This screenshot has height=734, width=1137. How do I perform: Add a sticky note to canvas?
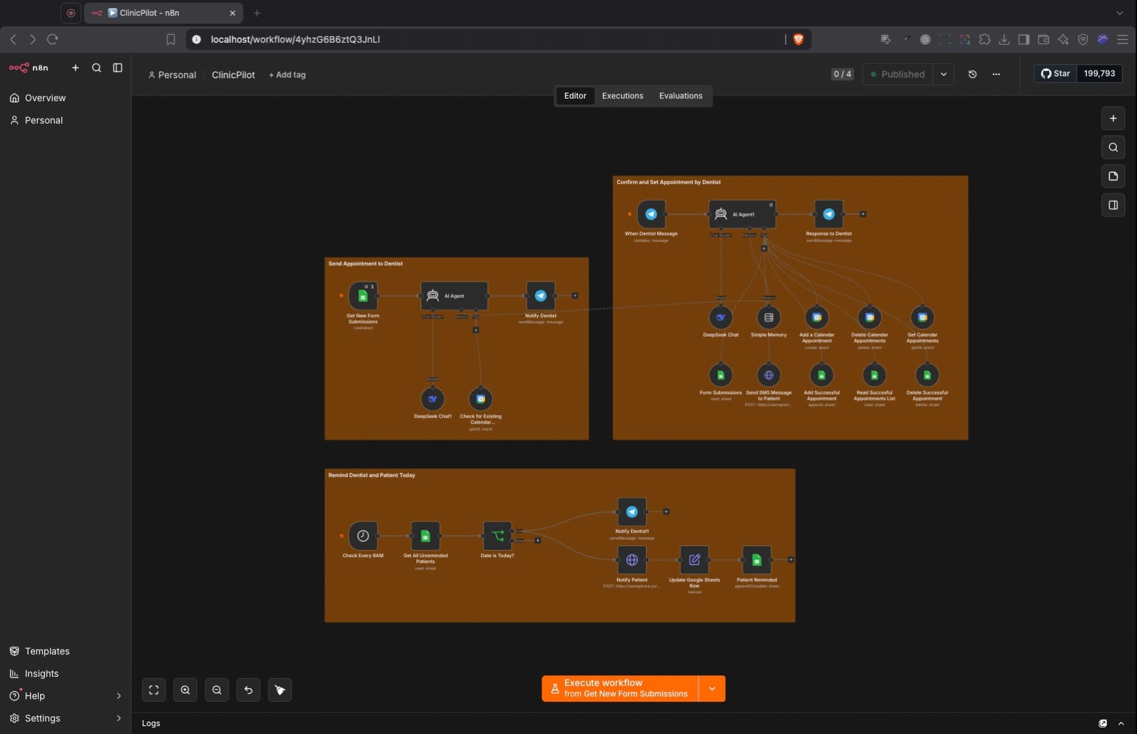(x=1113, y=176)
